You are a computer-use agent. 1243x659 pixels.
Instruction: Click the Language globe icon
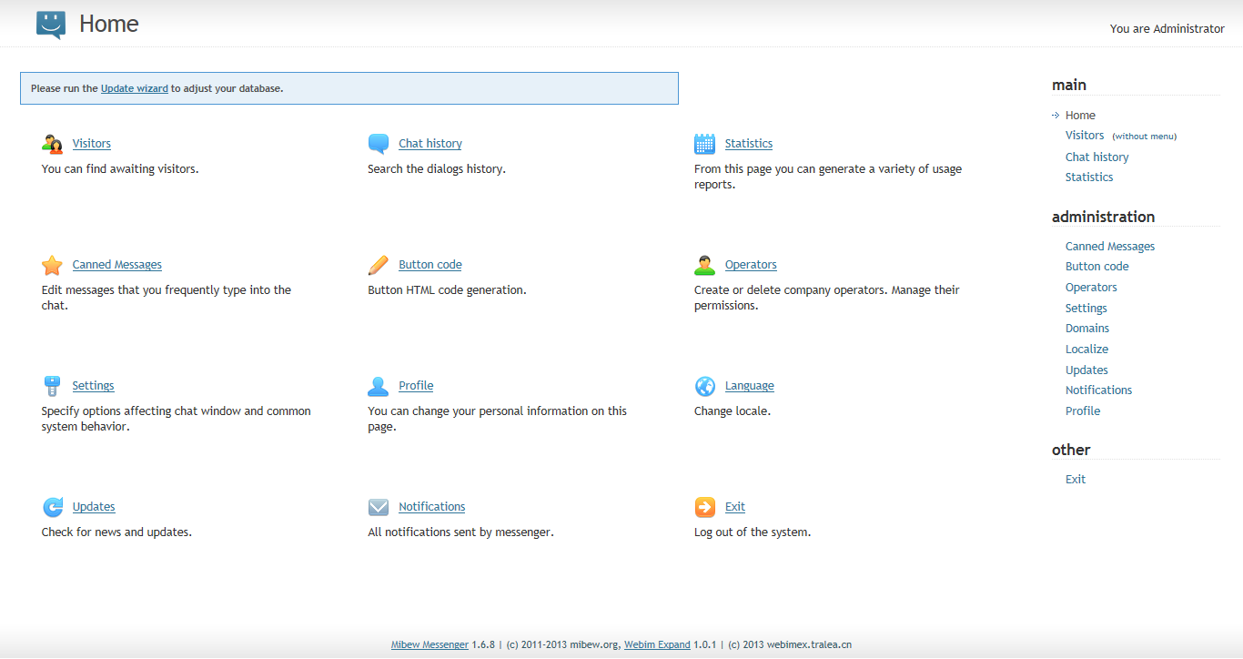tap(704, 385)
